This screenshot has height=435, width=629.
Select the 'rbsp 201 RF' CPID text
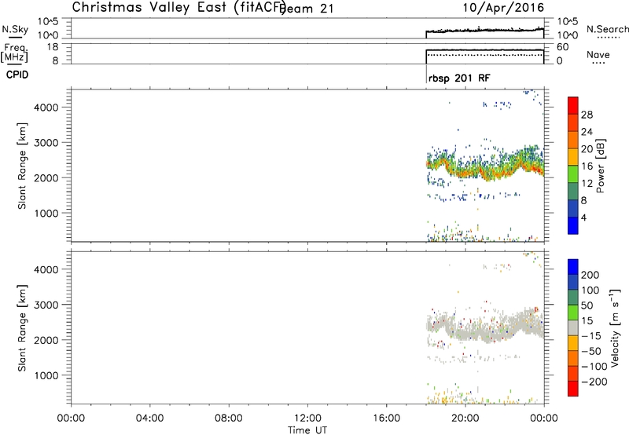click(x=459, y=78)
